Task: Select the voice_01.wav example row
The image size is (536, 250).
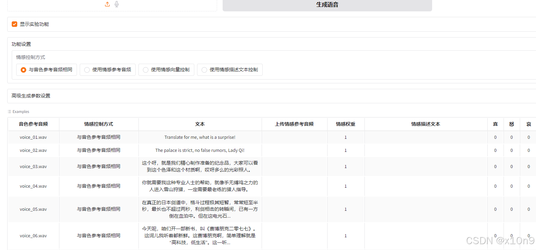Action: (200, 137)
